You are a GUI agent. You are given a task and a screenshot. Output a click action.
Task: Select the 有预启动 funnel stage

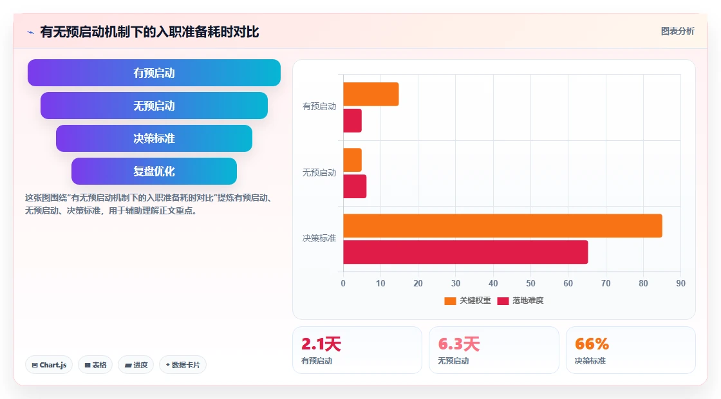[154, 73]
